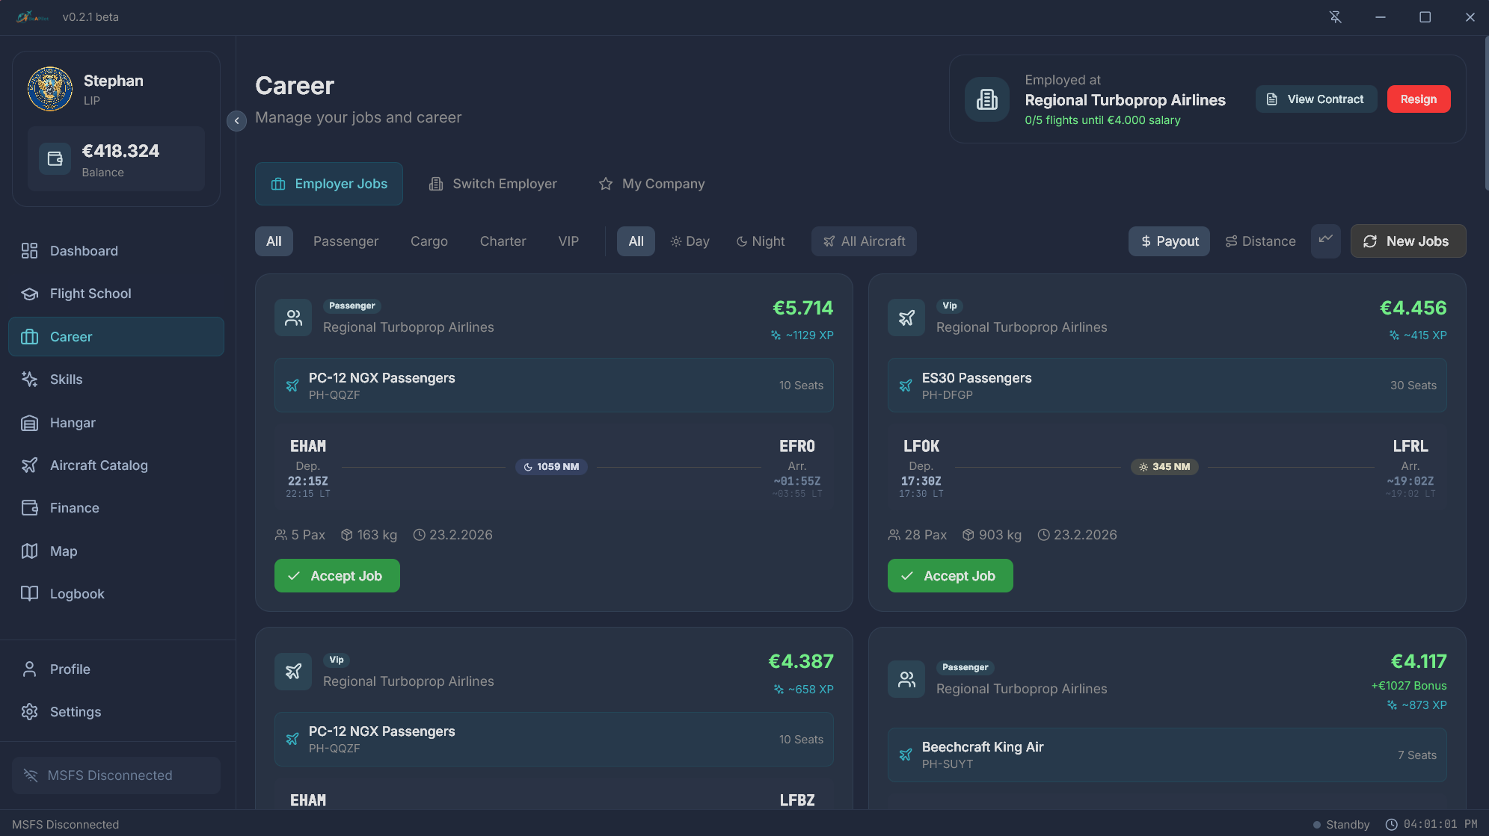The image size is (1489, 836).
Task: Open the Logbook page
Action: pyautogui.click(x=77, y=594)
